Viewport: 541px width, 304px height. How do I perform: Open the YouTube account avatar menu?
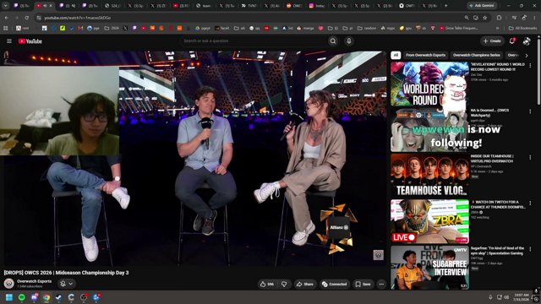point(527,41)
